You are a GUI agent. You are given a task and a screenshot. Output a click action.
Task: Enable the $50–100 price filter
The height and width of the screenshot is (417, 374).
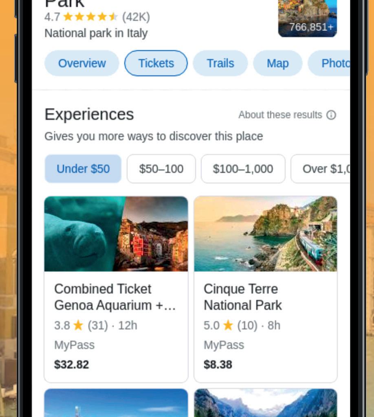pyautogui.click(x=161, y=169)
